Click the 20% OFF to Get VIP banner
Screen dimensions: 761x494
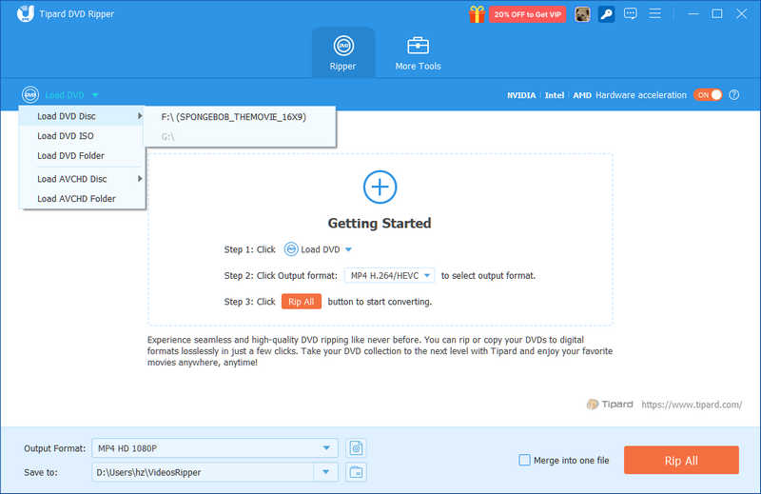528,14
